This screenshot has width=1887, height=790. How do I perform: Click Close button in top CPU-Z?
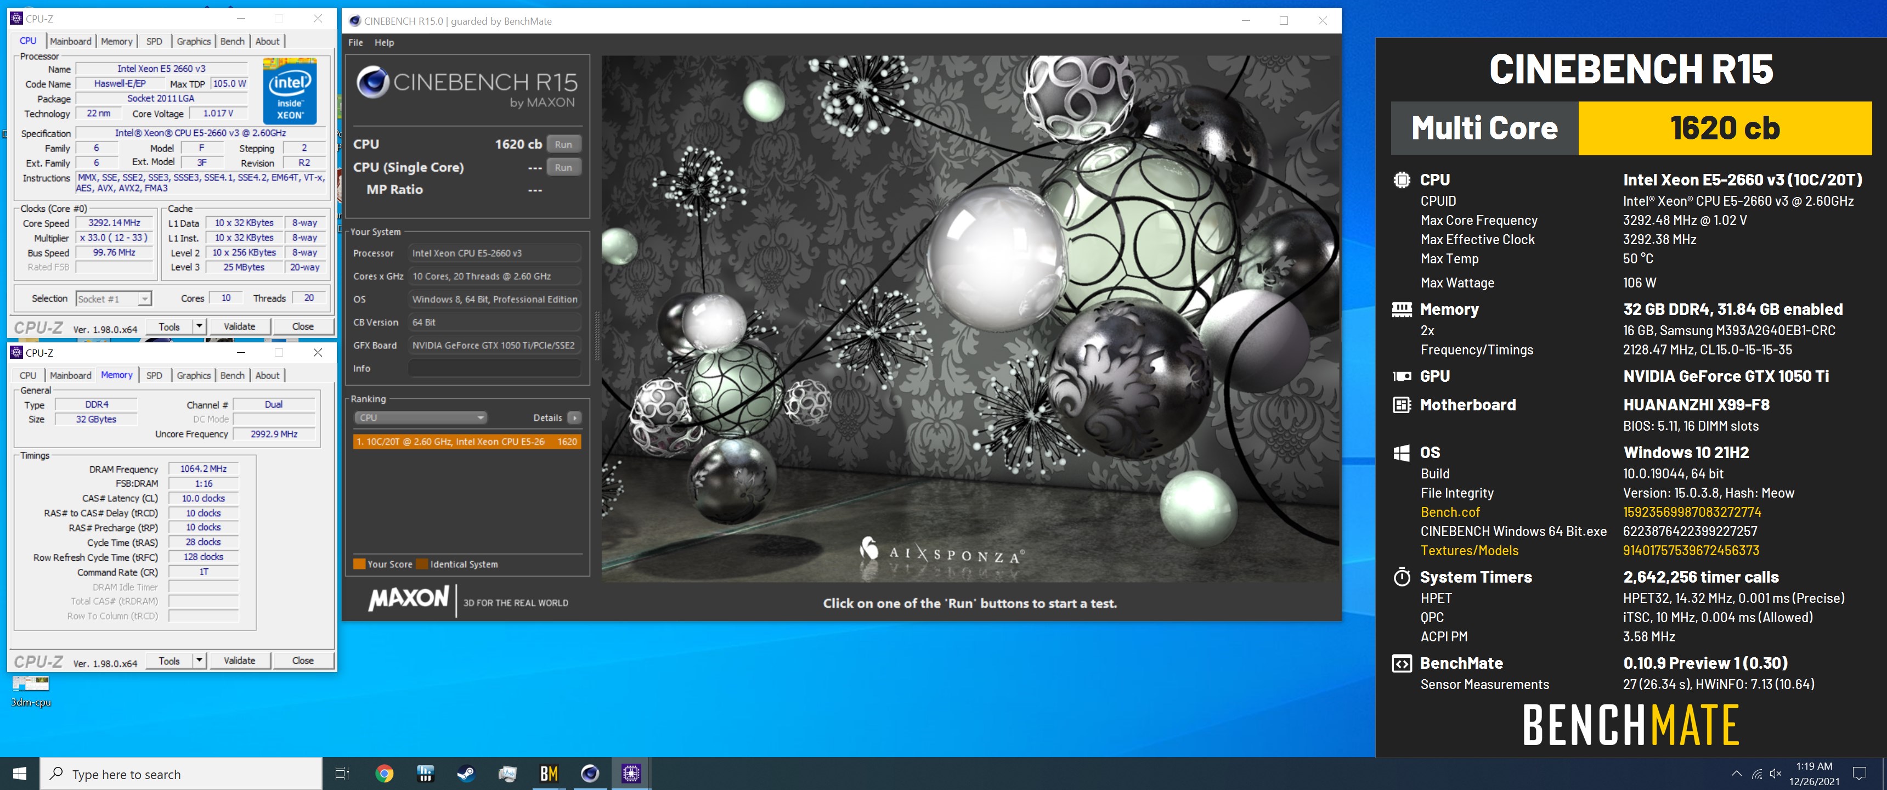click(x=303, y=326)
